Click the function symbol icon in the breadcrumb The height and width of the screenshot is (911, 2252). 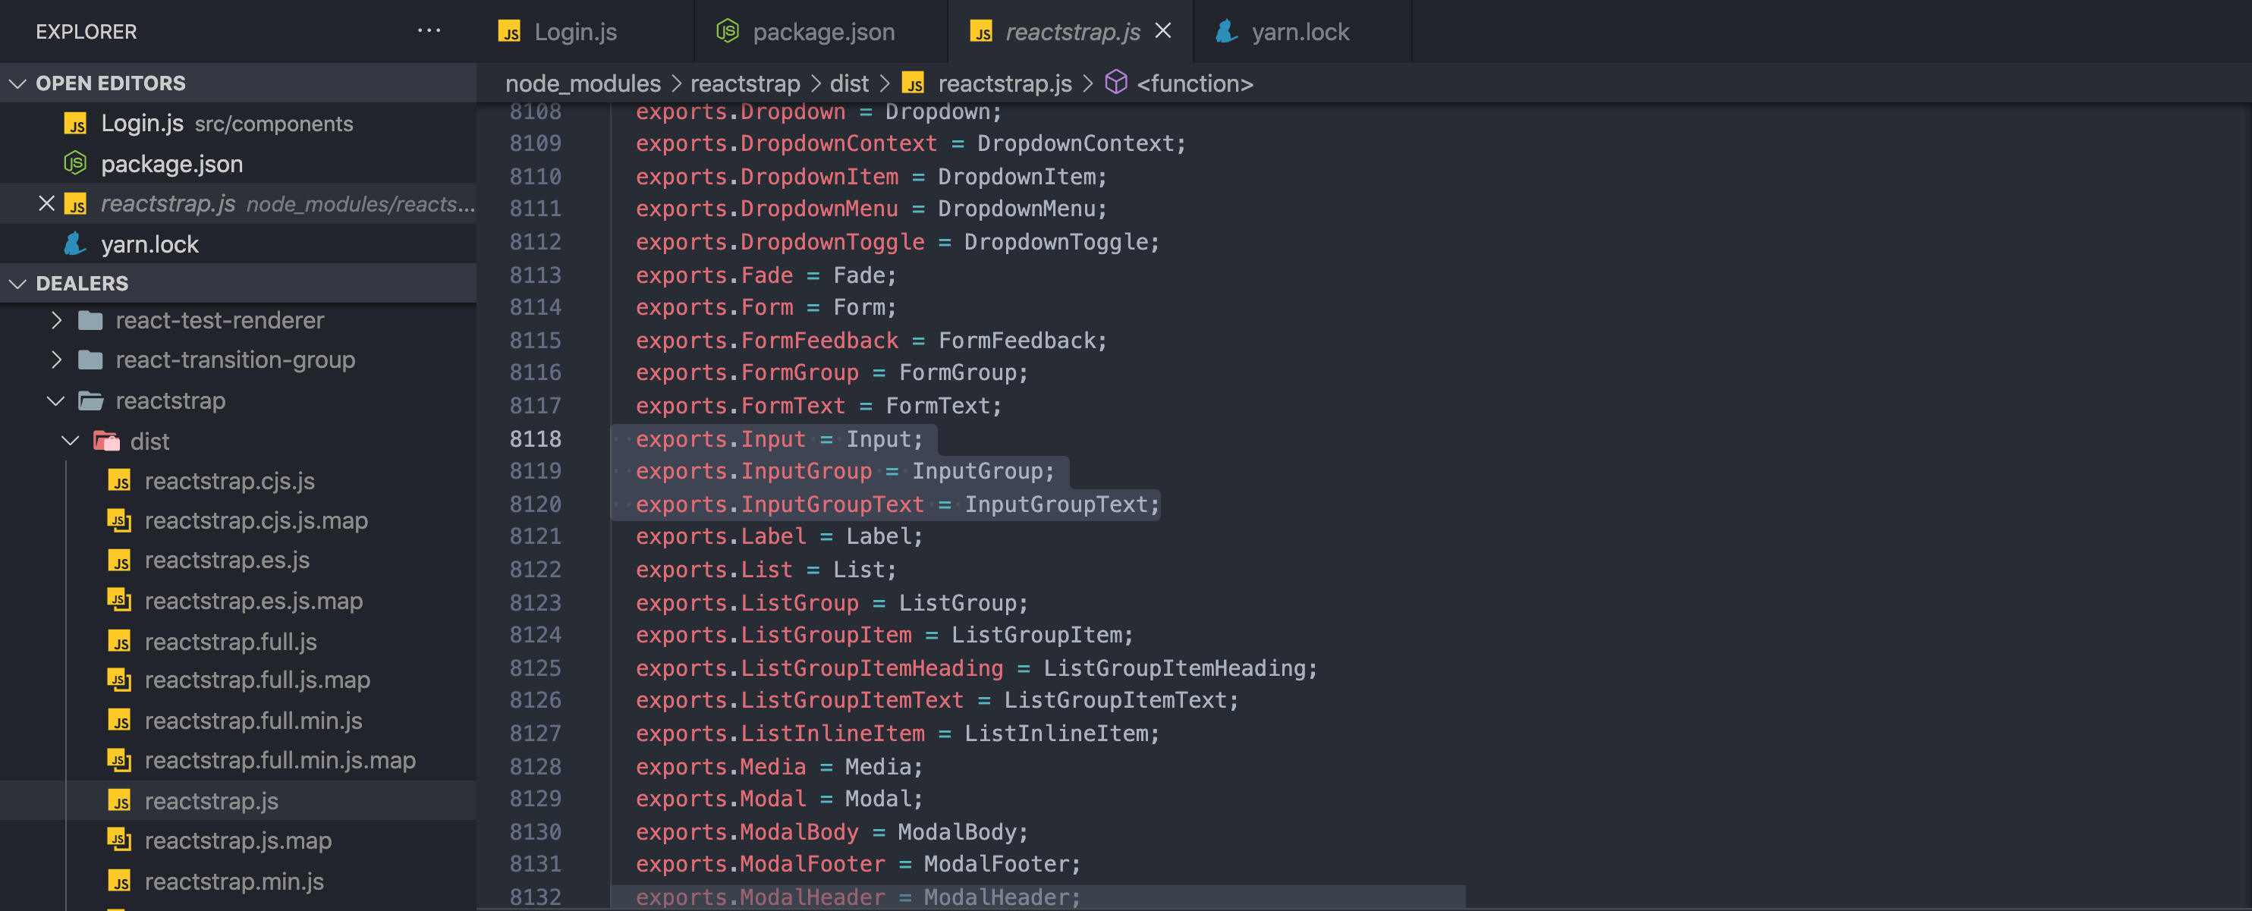[x=1115, y=83]
